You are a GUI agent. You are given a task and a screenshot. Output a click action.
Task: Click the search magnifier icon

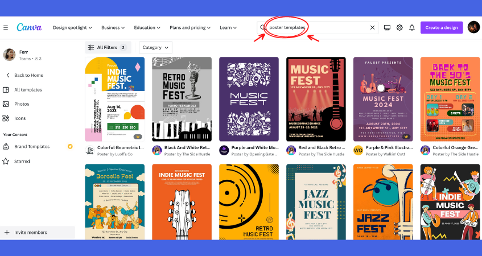coord(262,27)
